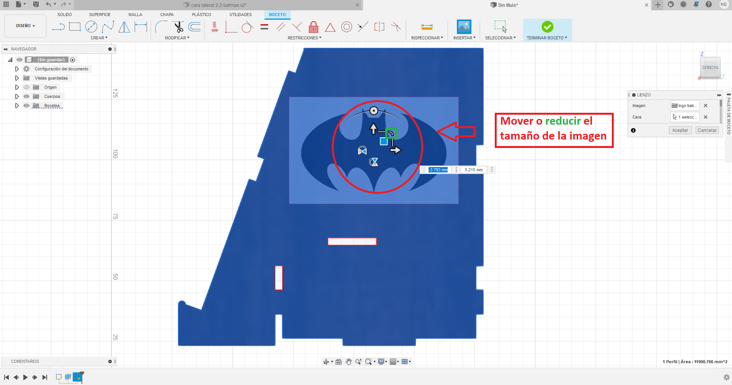Select the Sketch Dimension tool

[x=141, y=27]
